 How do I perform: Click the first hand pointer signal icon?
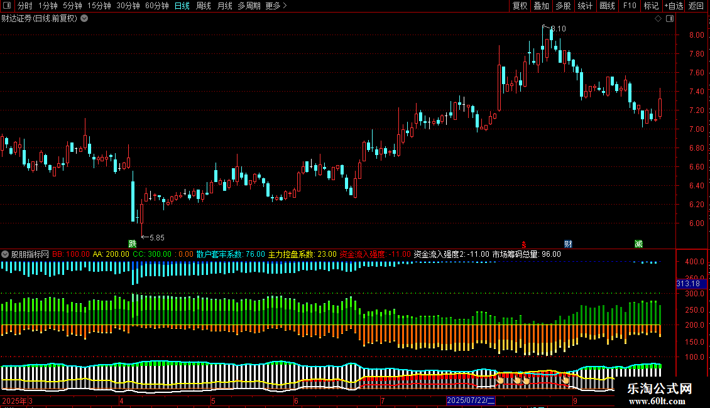pyautogui.click(x=500, y=379)
